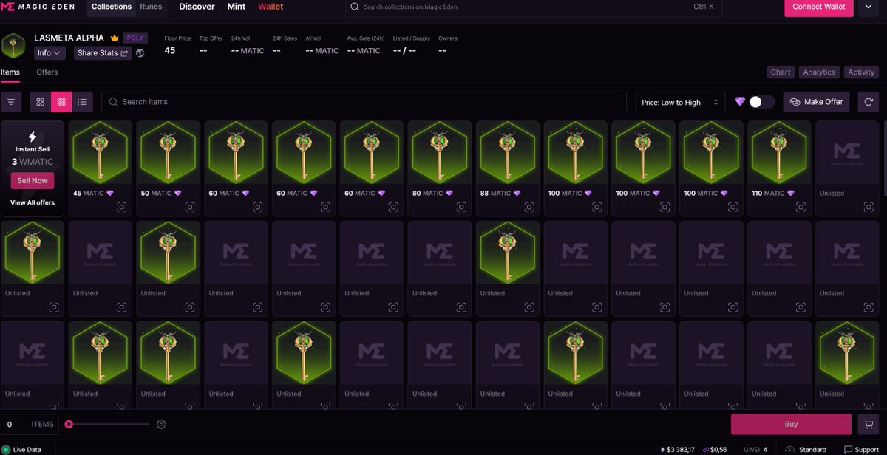
Task: Click the Floor Price value 45
Action: 170,51
